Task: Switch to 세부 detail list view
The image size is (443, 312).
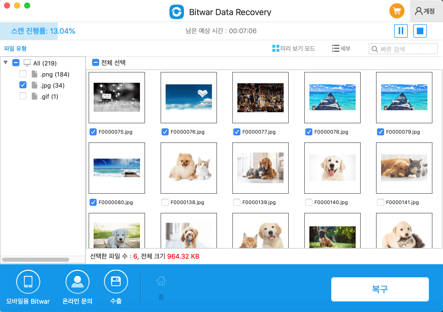Action: click(x=341, y=48)
